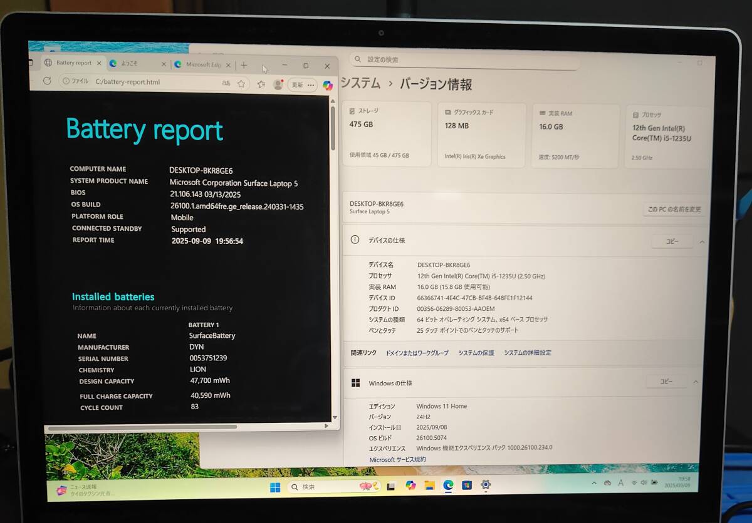752x523 pixels.
Task: Click the battery icon in system tray
Action: (x=654, y=482)
